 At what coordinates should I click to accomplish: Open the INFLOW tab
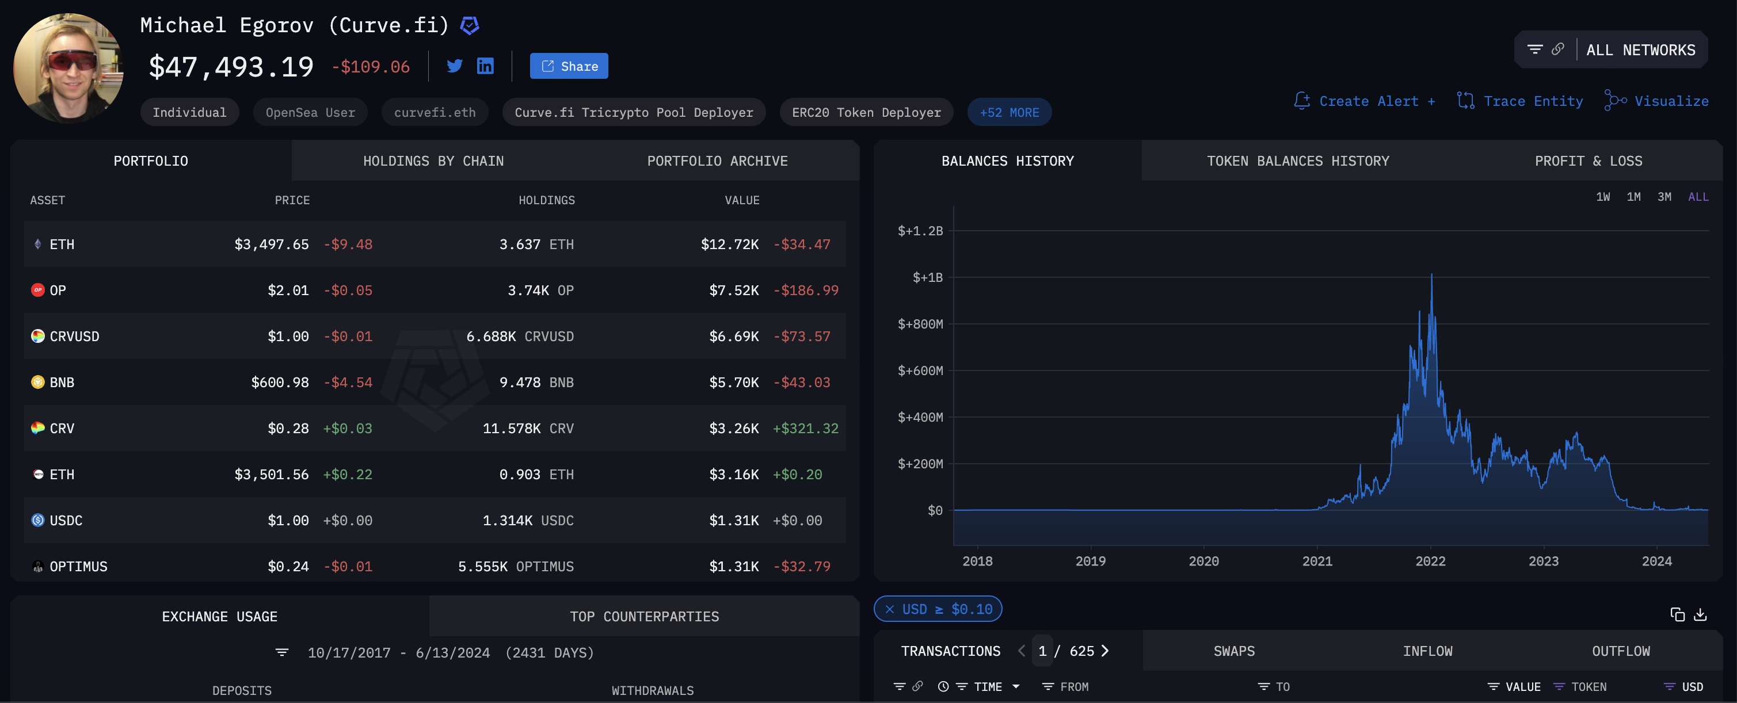point(1427,651)
